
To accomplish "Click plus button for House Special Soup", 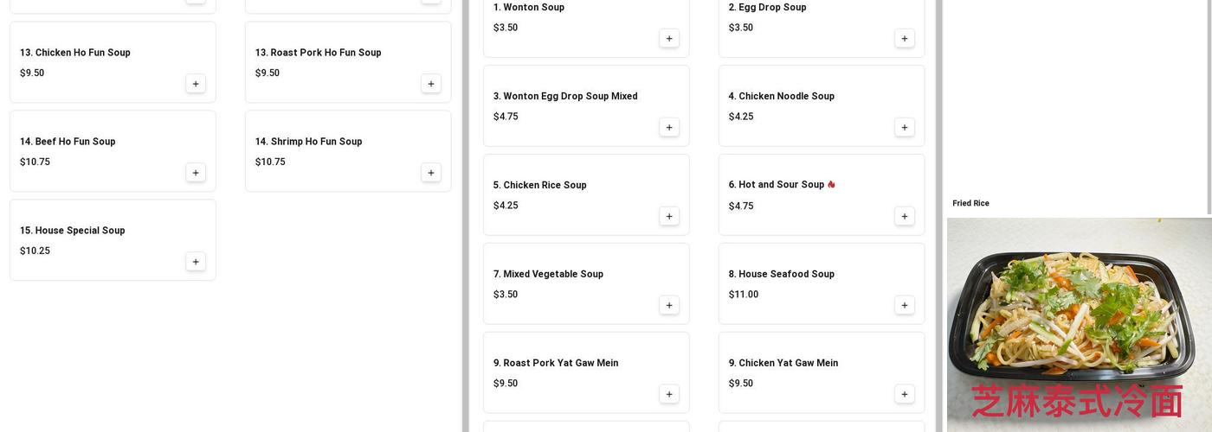I will click(x=196, y=262).
